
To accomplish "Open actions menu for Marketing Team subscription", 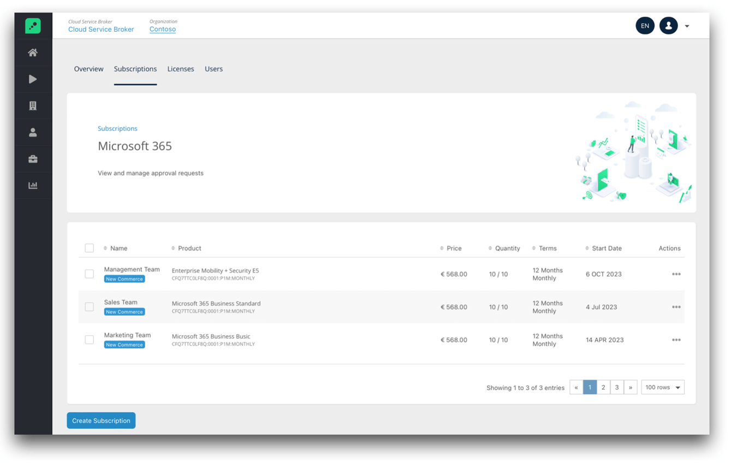I will click(676, 339).
